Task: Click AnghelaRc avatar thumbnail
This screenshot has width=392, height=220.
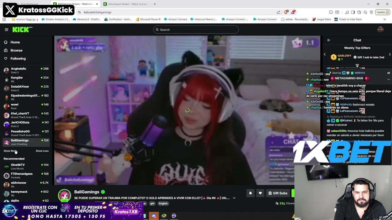Action: [x=6, y=70]
